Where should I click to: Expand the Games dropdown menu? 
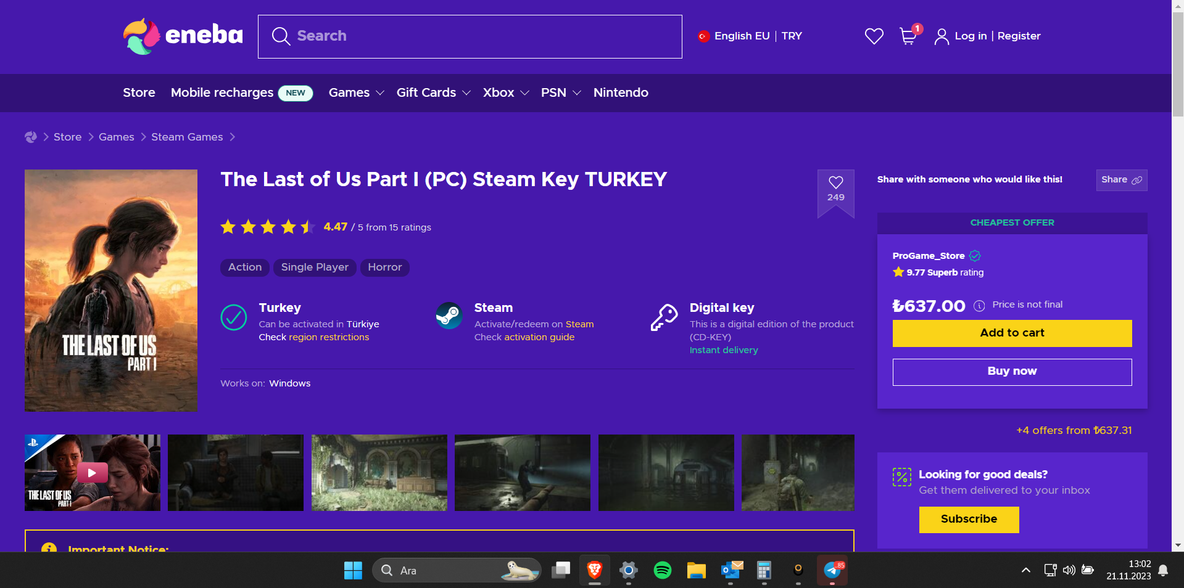pyautogui.click(x=356, y=92)
